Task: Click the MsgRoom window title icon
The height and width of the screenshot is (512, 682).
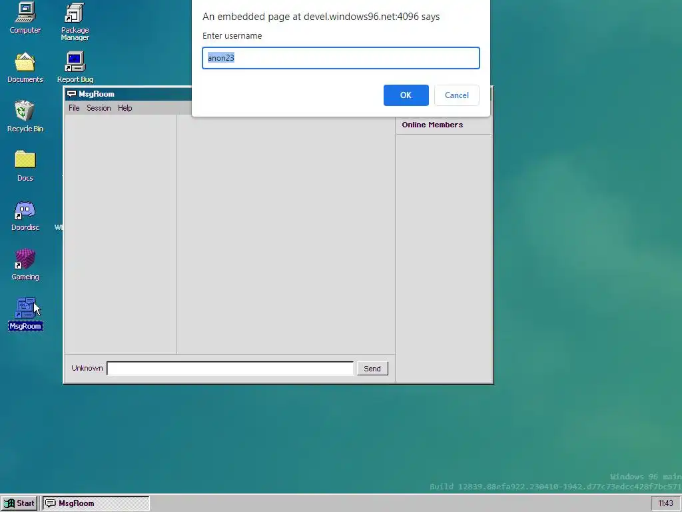Action: (72, 94)
